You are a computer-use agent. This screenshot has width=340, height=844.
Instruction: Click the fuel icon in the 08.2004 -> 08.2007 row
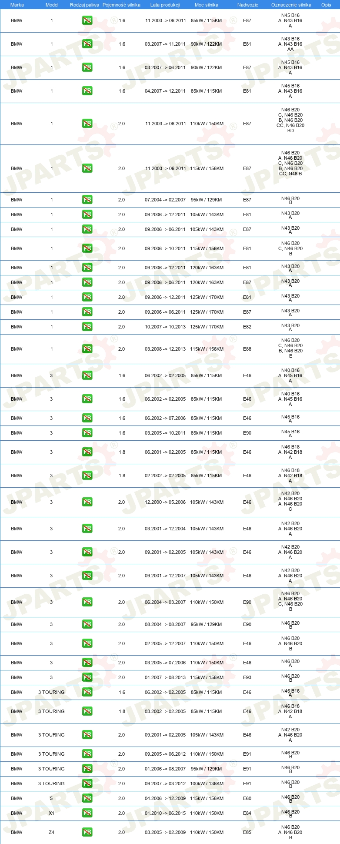[87, 624]
